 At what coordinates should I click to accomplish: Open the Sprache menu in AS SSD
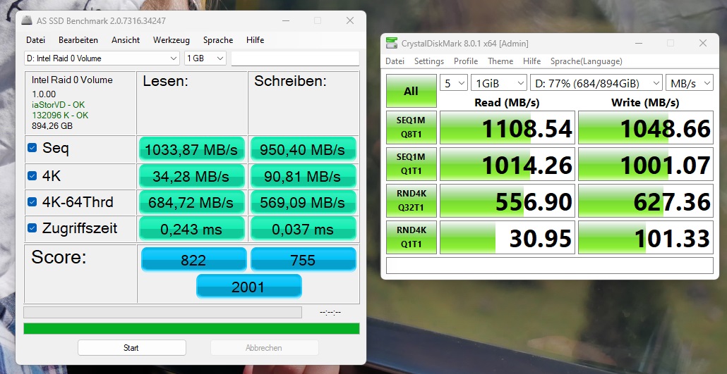pos(218,40)
